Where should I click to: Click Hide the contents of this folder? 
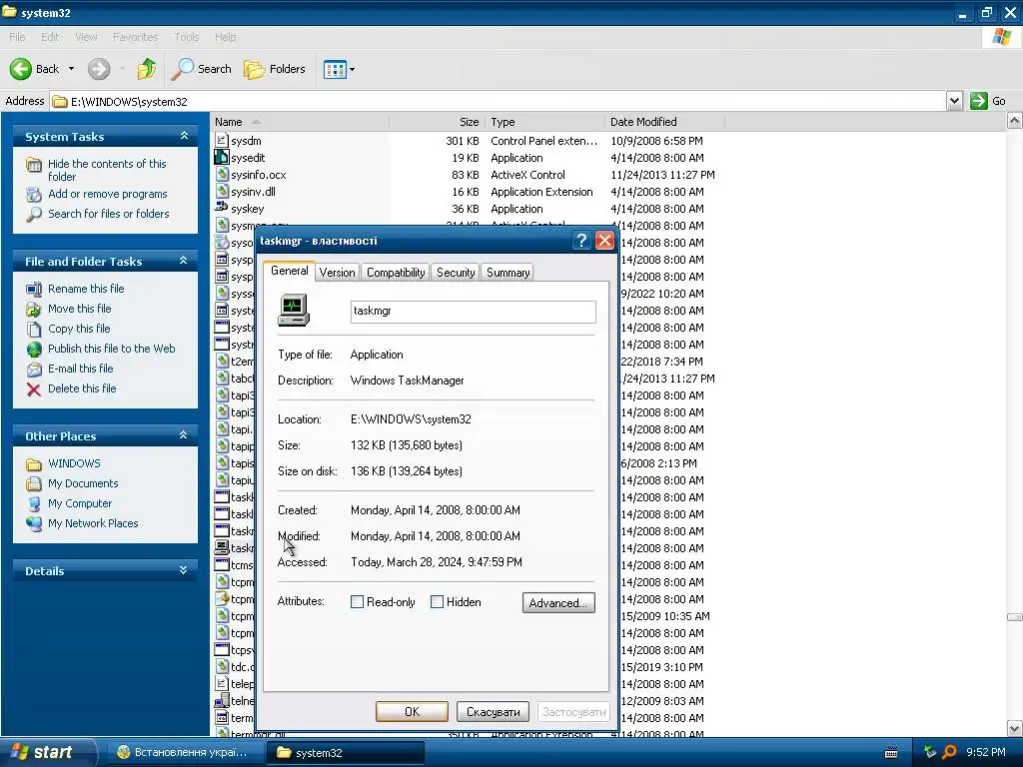(x=107, y=170)
